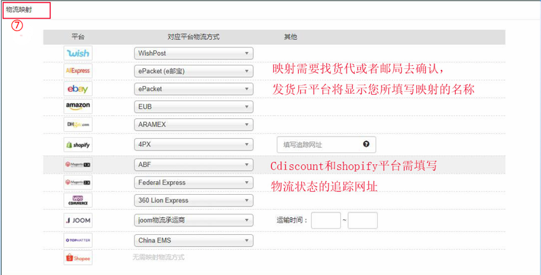
Task: Click the first 运输时间 input box
Action: (326, 220)
